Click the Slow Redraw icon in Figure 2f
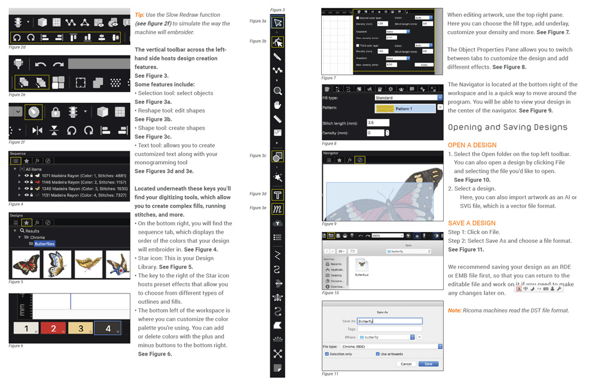Screen dimensions: 598x382 (35, 112)
